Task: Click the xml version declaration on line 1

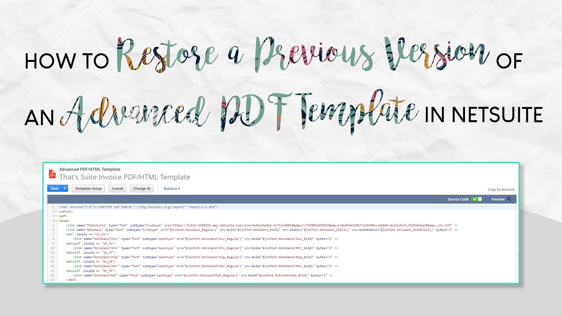Action: [x=138, y=207]
